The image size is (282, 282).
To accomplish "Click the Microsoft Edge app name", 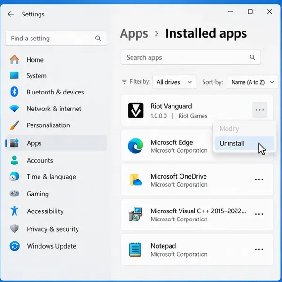I will [172, 142].
